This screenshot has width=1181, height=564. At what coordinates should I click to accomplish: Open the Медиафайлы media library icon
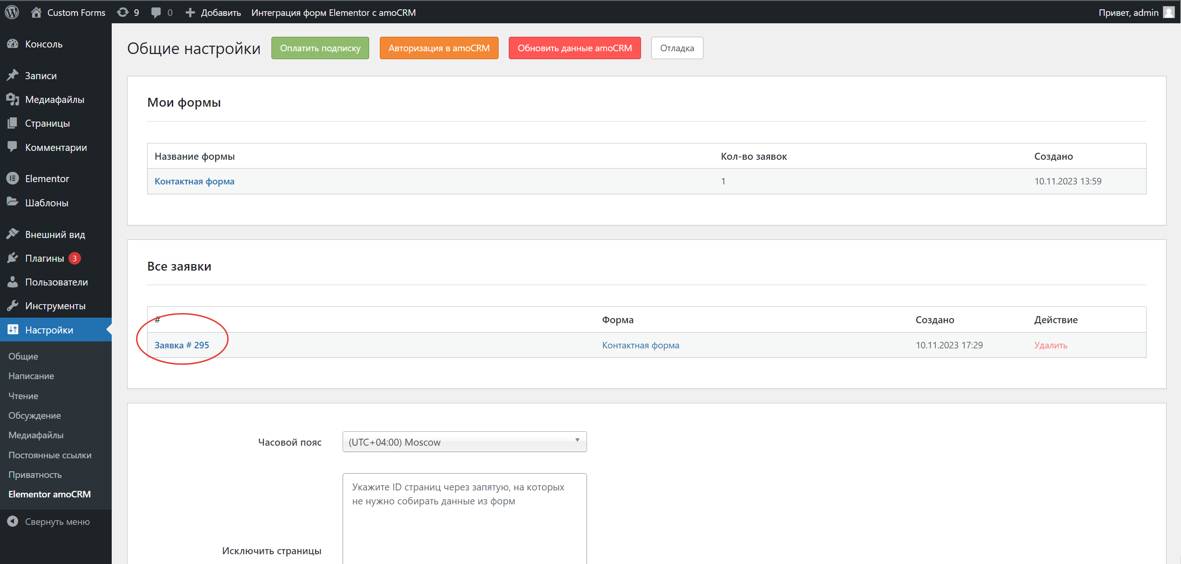pos(13,99)
